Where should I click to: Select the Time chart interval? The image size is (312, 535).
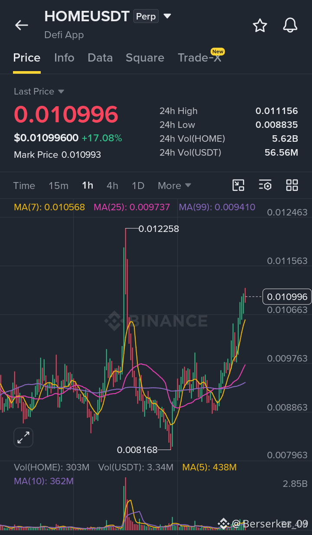(x=24, y=186)
